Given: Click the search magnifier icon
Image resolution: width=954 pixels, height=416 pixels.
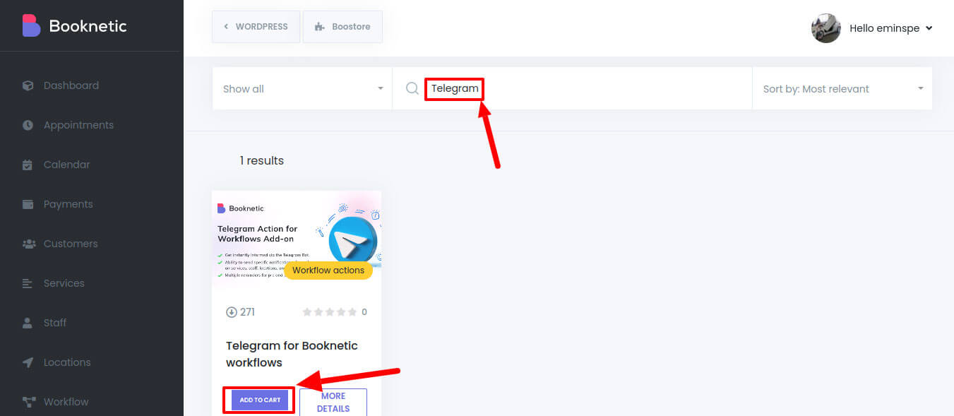Looking at the screenshot, I should point(412,88).
